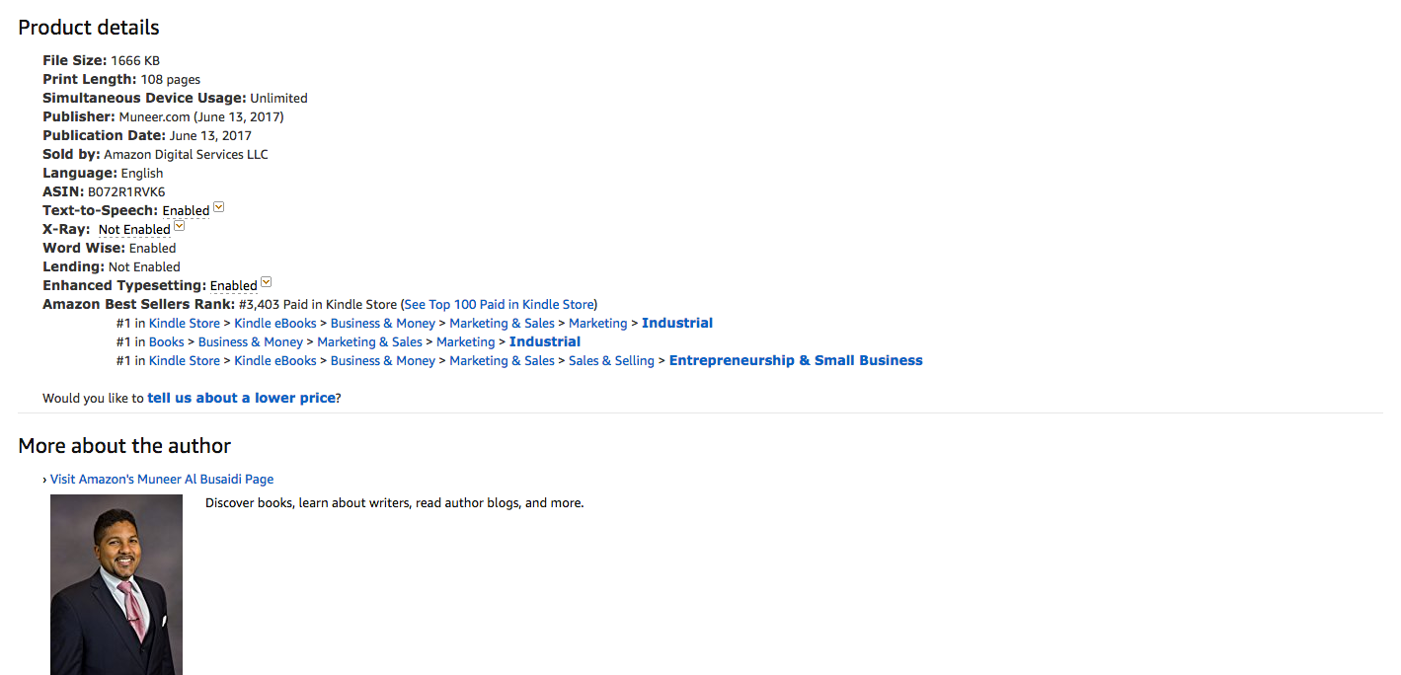The image size is (1401, 675).
Task: Click Industrial in the Kindle Store rank row
Action: click(x=677, y=324)
